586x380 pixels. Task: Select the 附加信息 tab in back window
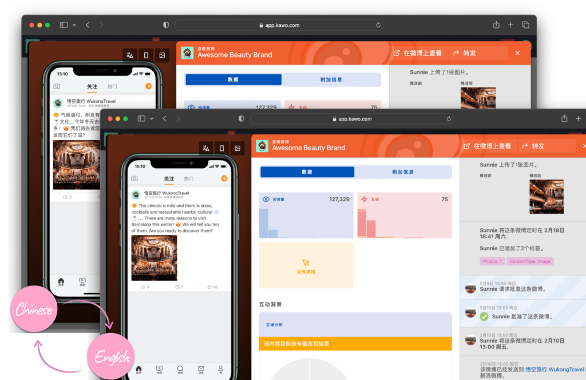[x=331, y=79]
